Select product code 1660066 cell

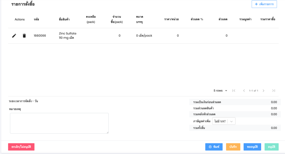40,36
